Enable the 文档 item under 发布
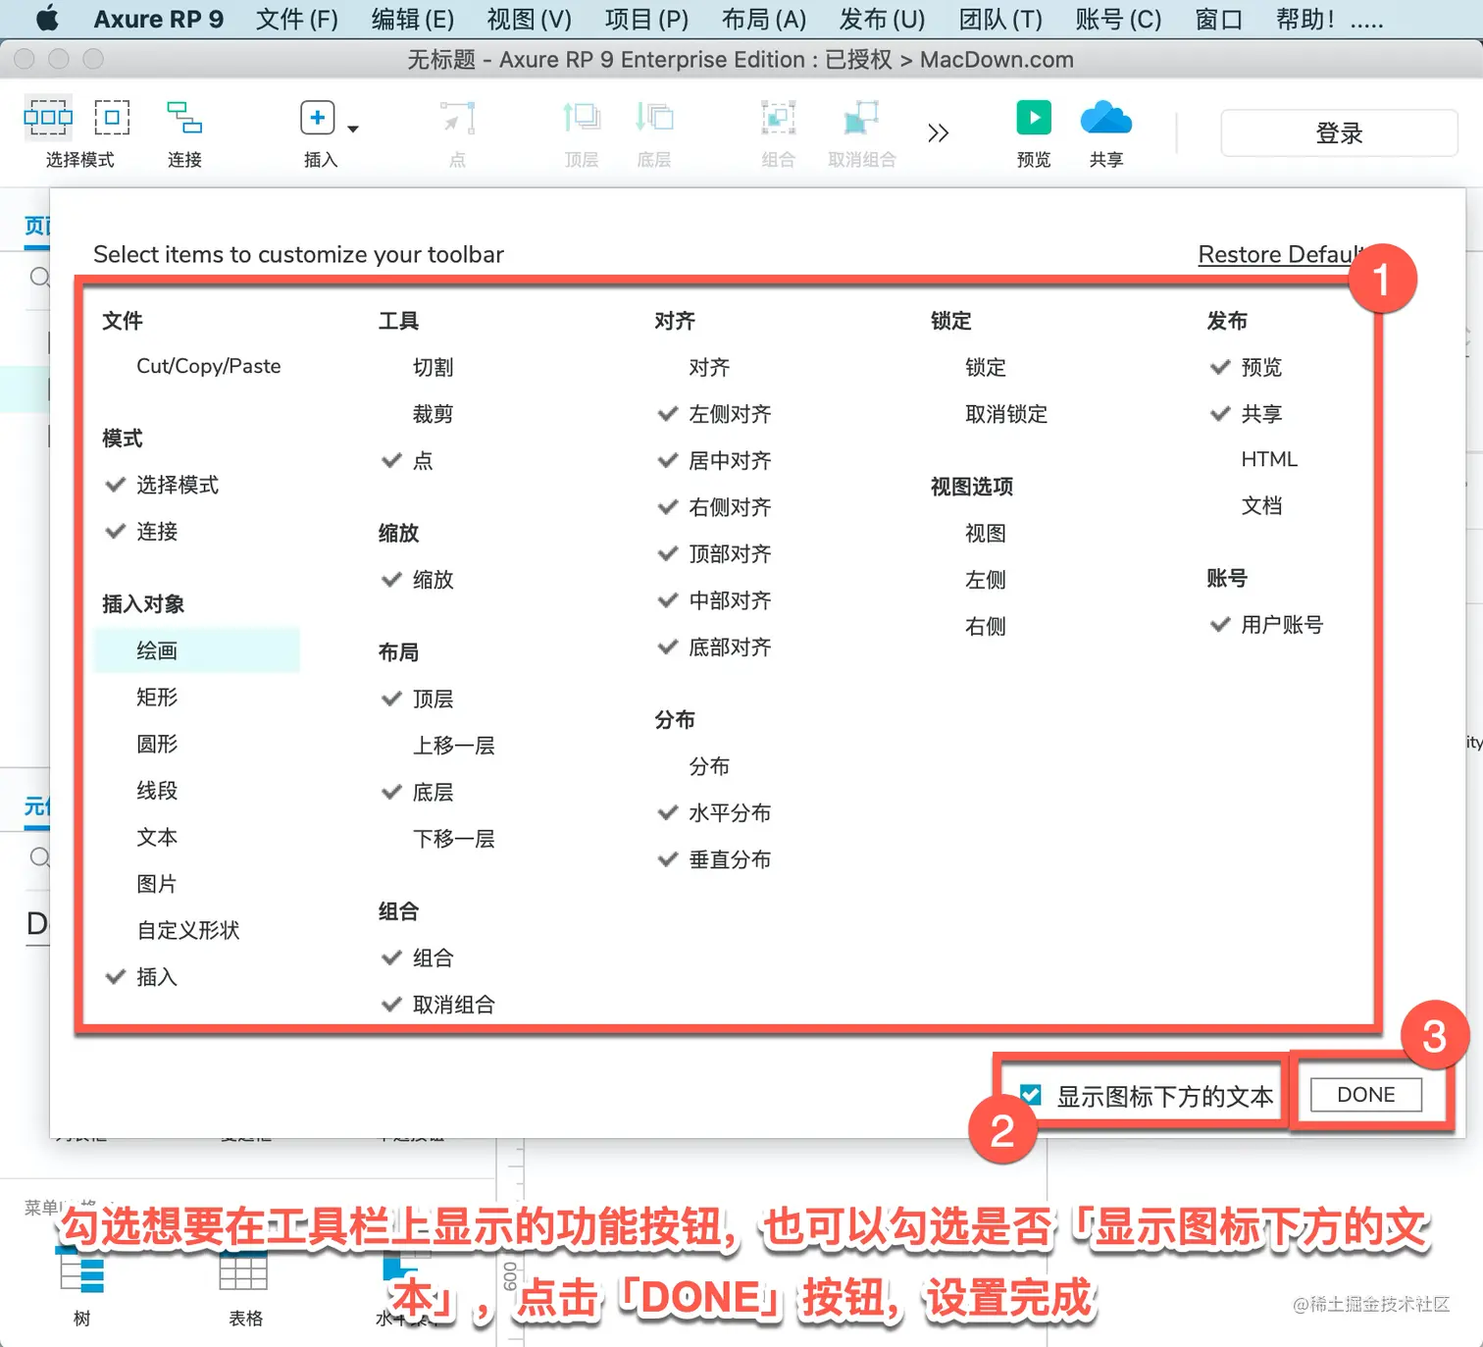Screen dimensions: 1483x1347 coord(1261,506)
